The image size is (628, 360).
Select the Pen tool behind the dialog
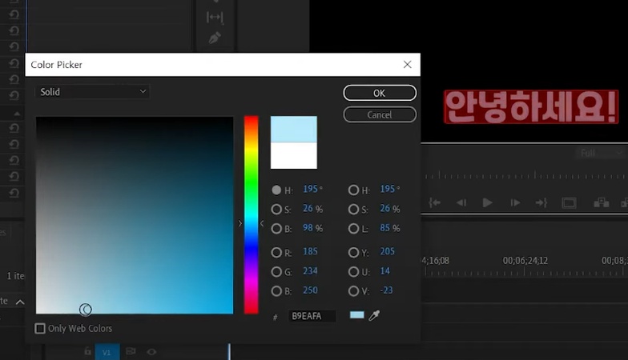click(215, 38)
